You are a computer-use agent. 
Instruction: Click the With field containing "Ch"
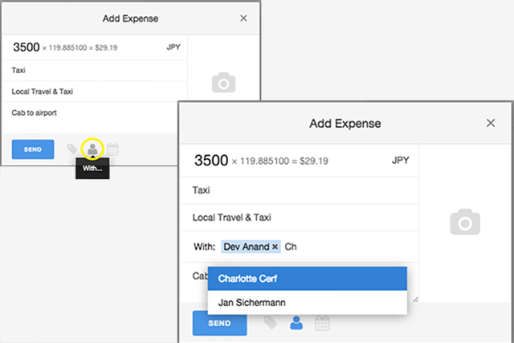point(300,247)
